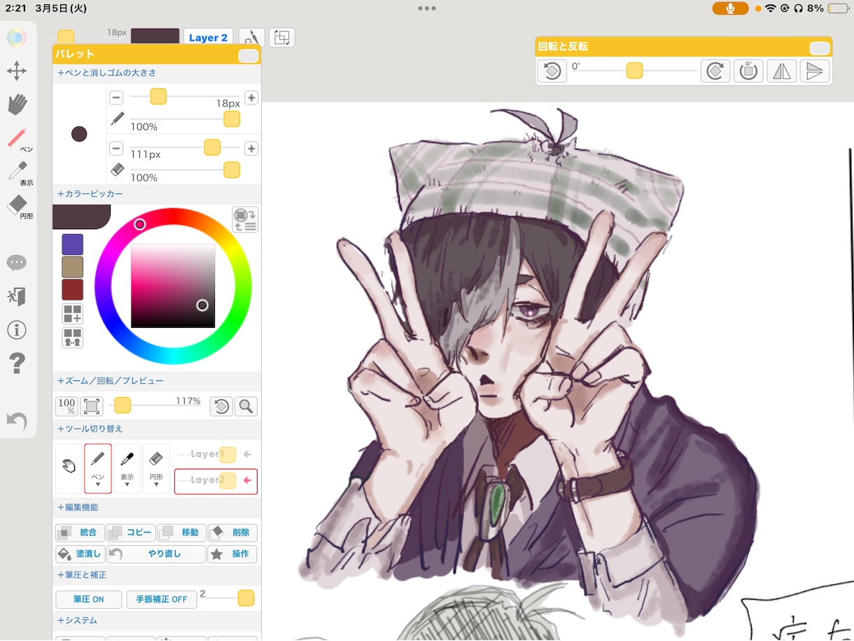Click the rotation reset icon in the zoom section
Image resolution: width=854 pixels, height=641 pixels.
221,406
